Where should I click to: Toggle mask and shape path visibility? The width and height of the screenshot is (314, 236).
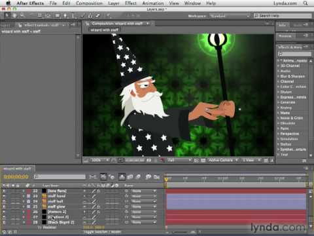click(120, 161)
